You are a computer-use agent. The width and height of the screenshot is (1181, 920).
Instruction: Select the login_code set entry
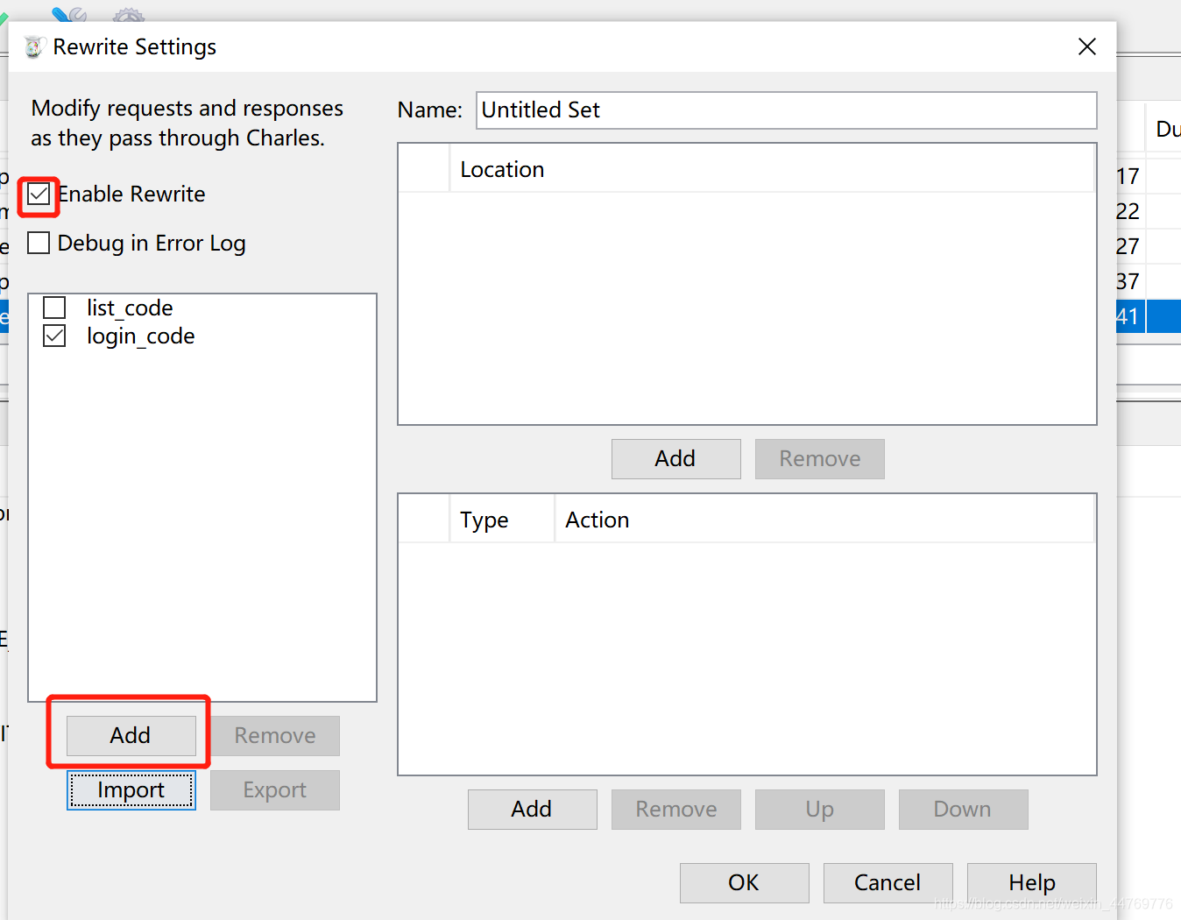click(140, 336)
